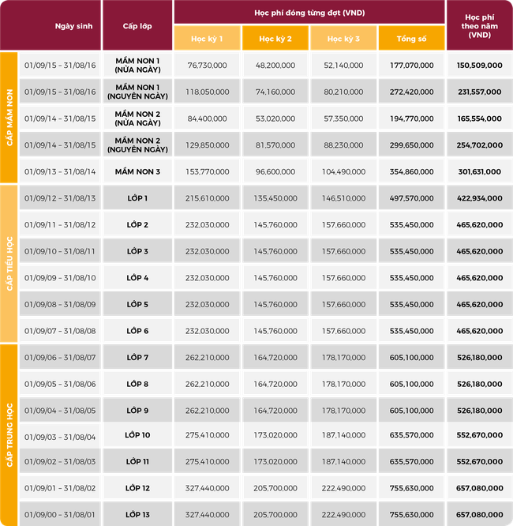Click the LỚP 10 grade cell
Screen dimensions: 513x526
pyautogui.click(x=137, y=435)
